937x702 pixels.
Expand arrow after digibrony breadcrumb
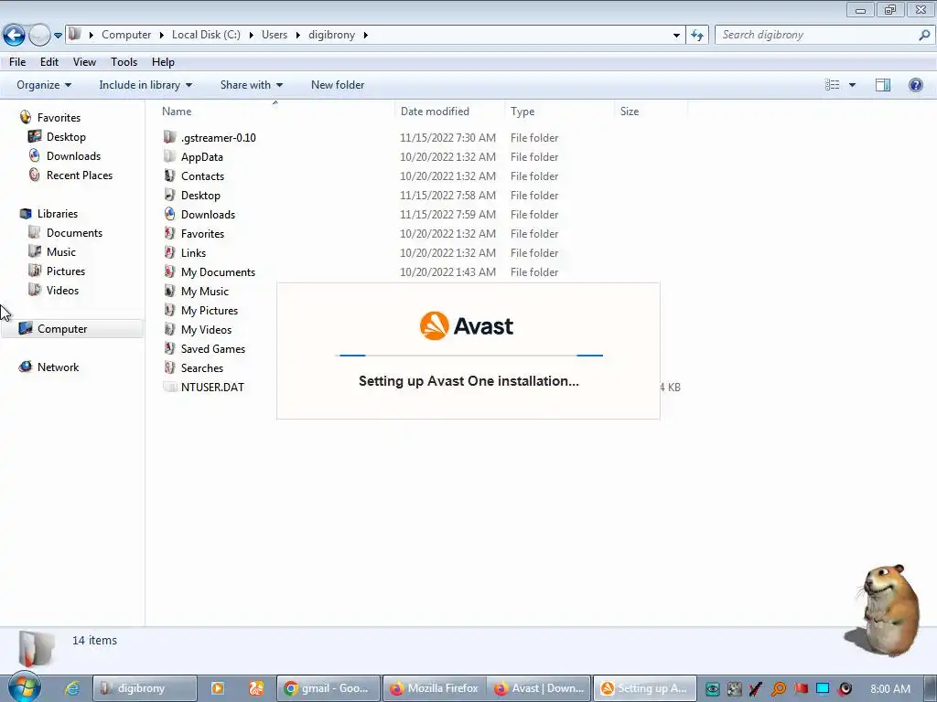(x=366, y=36)
